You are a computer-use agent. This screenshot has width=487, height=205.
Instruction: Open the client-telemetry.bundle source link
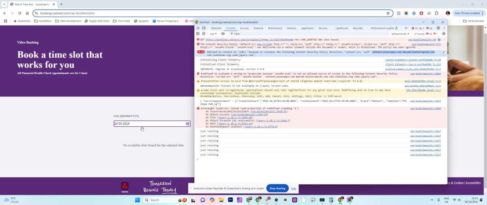tap(413, 60)
